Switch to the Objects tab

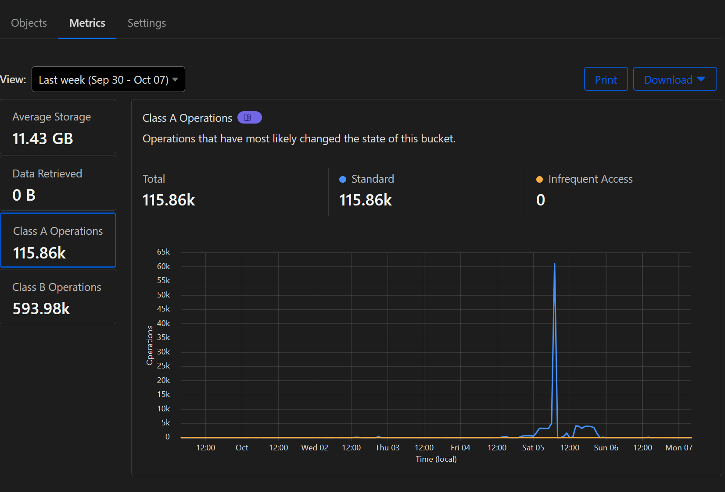[29, 23]
